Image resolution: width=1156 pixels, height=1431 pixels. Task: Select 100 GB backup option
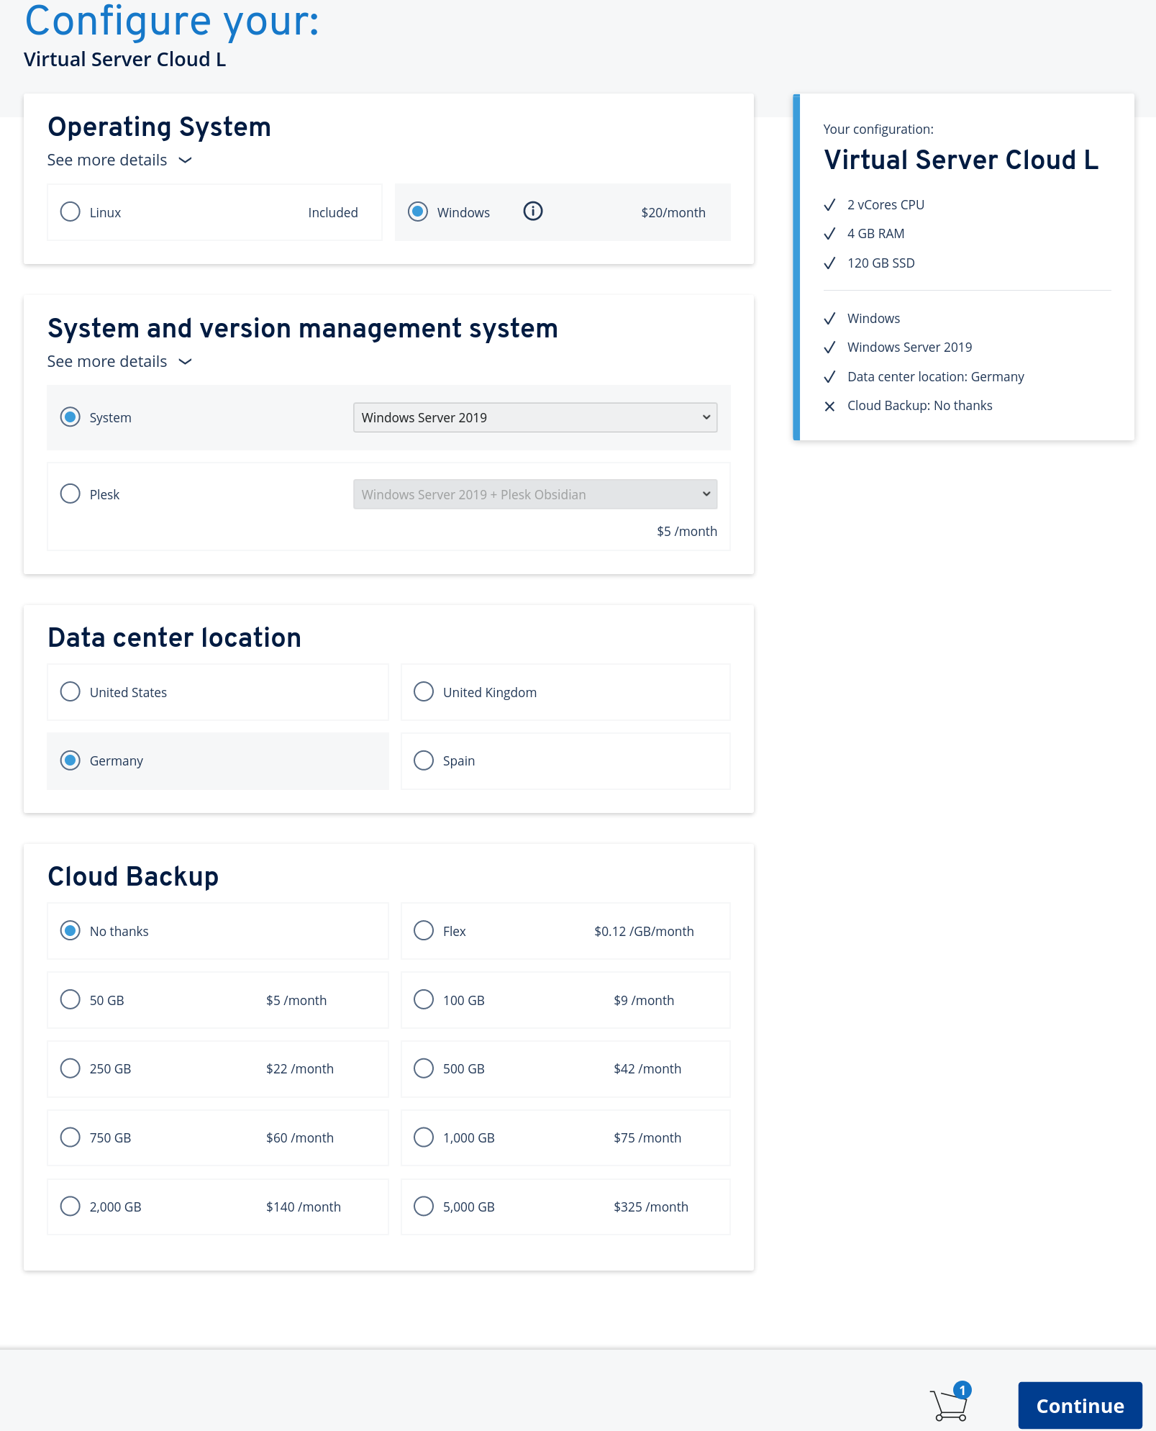(424, 1000)
